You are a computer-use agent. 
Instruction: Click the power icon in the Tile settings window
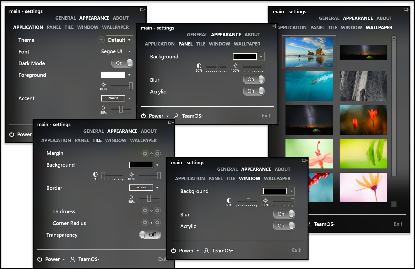40,259
